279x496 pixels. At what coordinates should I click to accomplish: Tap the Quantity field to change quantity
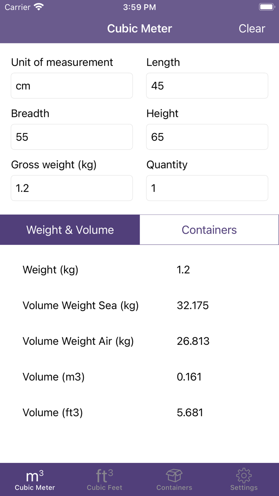pyautogui.click(x=207, y=188)
